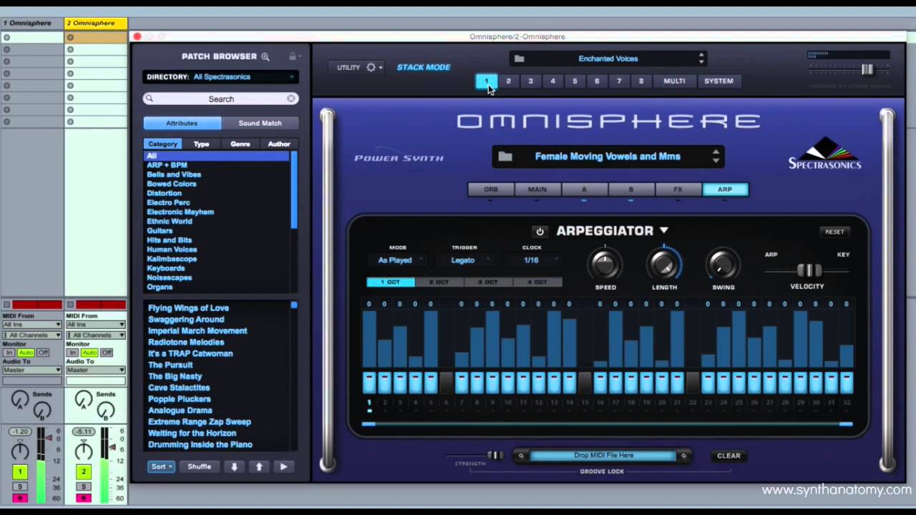Open track 2 All Channels dropdown
Viewport: 916px width, 515px height.
click(97, 335)
